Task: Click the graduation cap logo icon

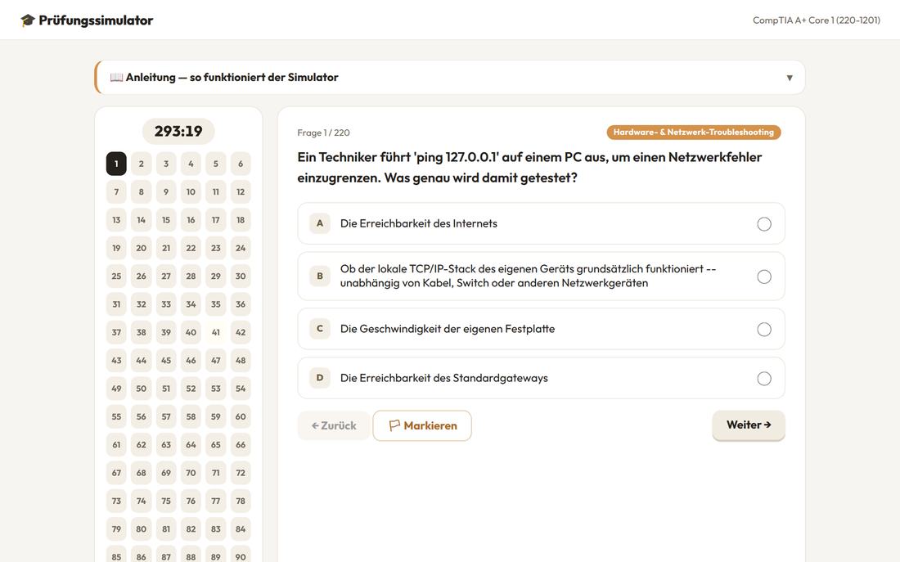Action: 28,20
